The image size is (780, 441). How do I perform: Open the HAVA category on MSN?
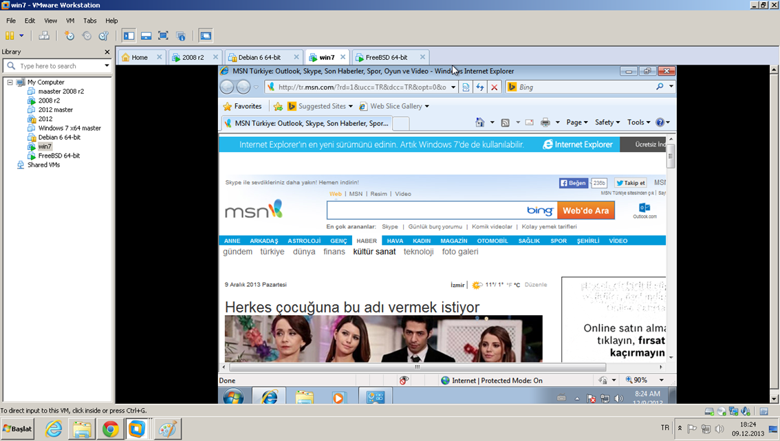pos(395,241)
